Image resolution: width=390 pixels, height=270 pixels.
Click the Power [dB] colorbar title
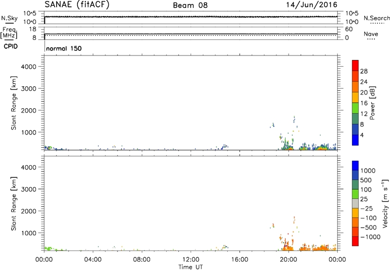pos(372,103)
